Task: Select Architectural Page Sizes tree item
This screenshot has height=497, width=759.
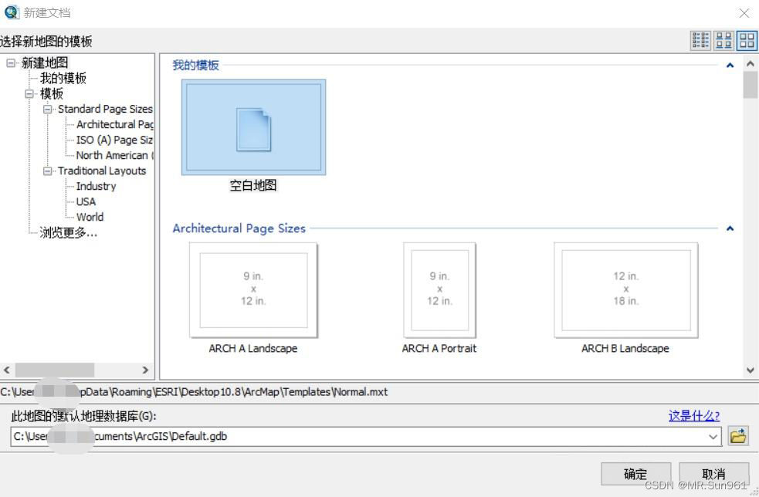Action: (115, 124)
